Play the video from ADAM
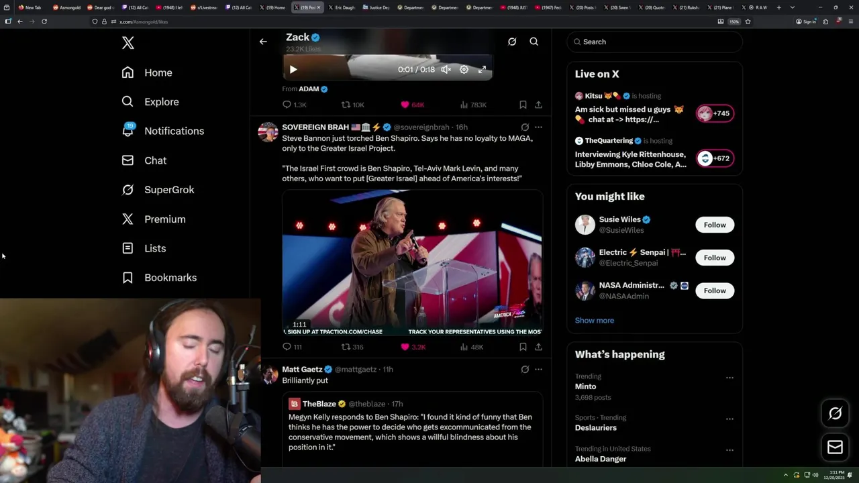The image size is (859, 483). [293, 70]
